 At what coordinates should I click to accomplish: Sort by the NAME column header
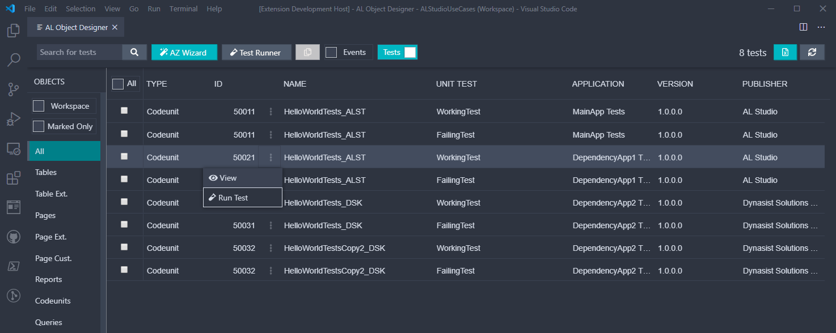[295, 84]
